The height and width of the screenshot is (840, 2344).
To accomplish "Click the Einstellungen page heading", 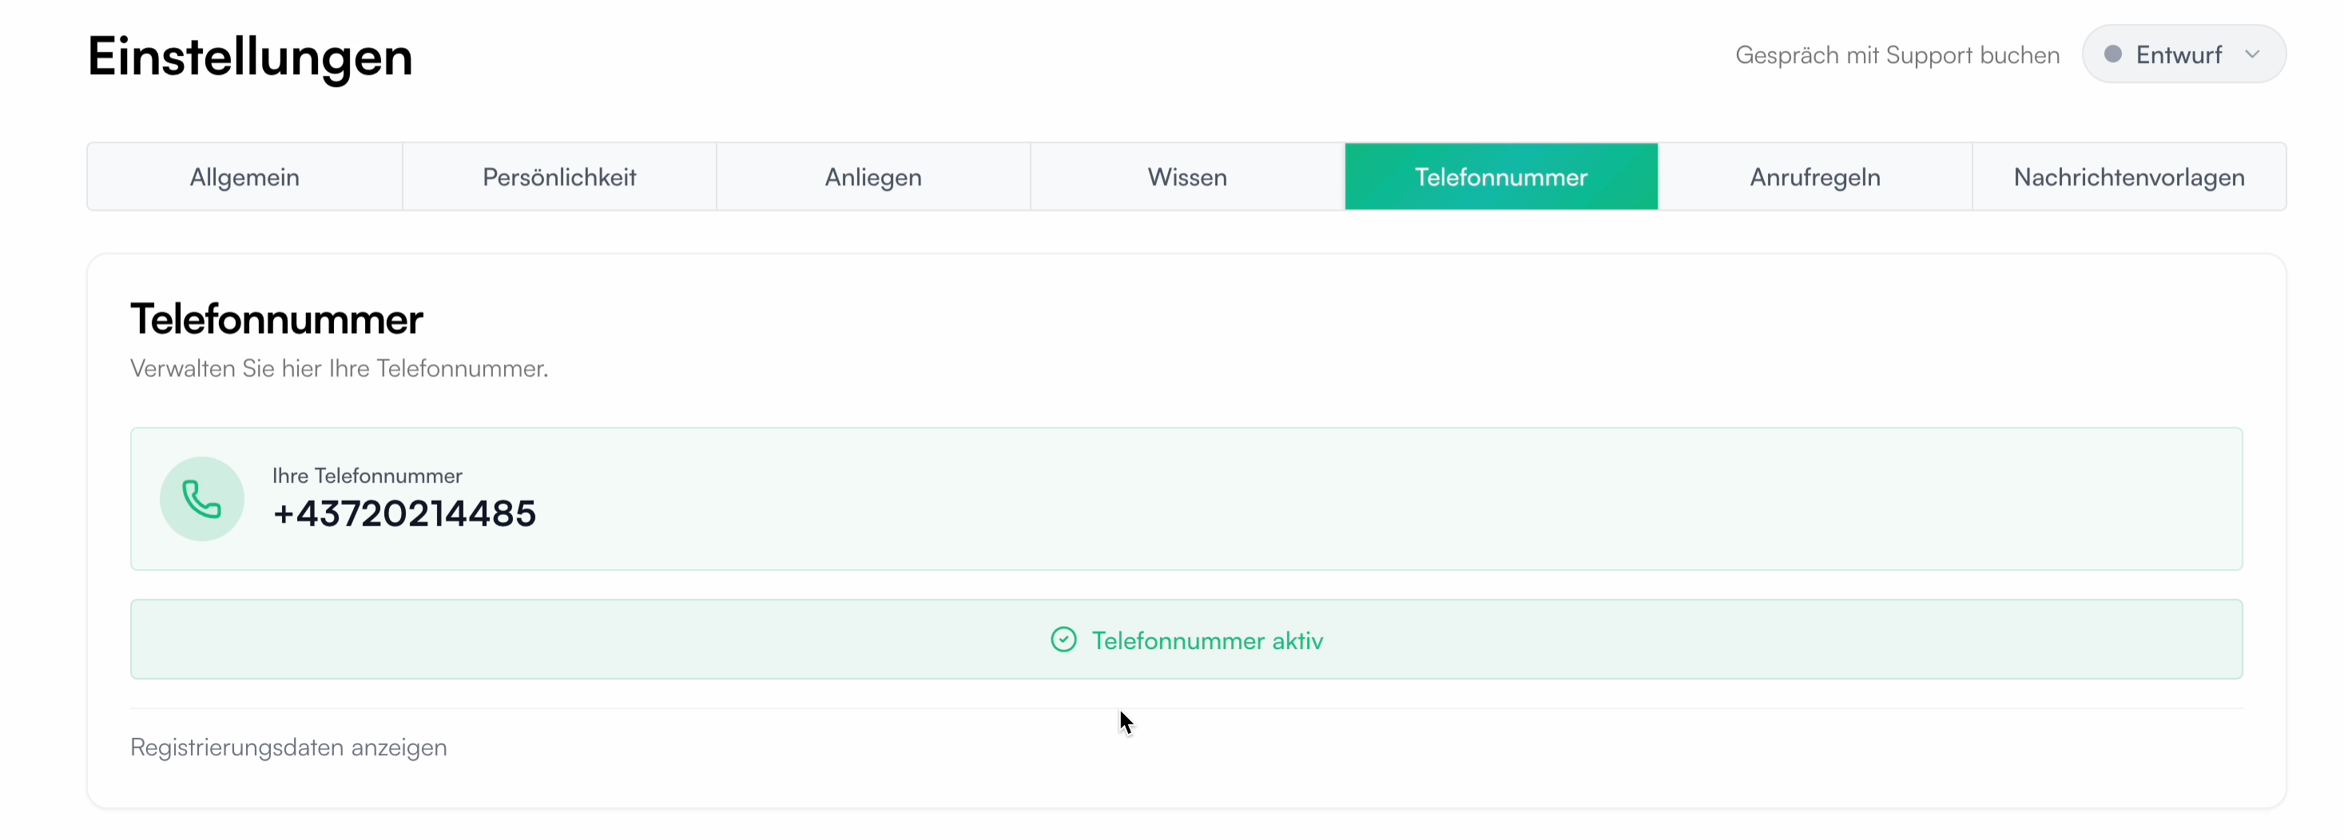I will coord(250,57).
